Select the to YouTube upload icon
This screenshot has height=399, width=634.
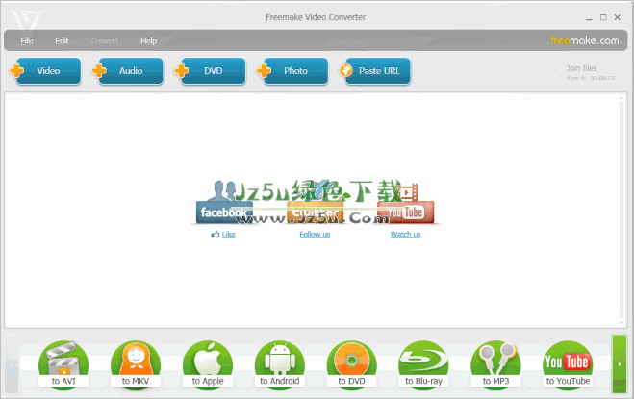coord(568,365)
